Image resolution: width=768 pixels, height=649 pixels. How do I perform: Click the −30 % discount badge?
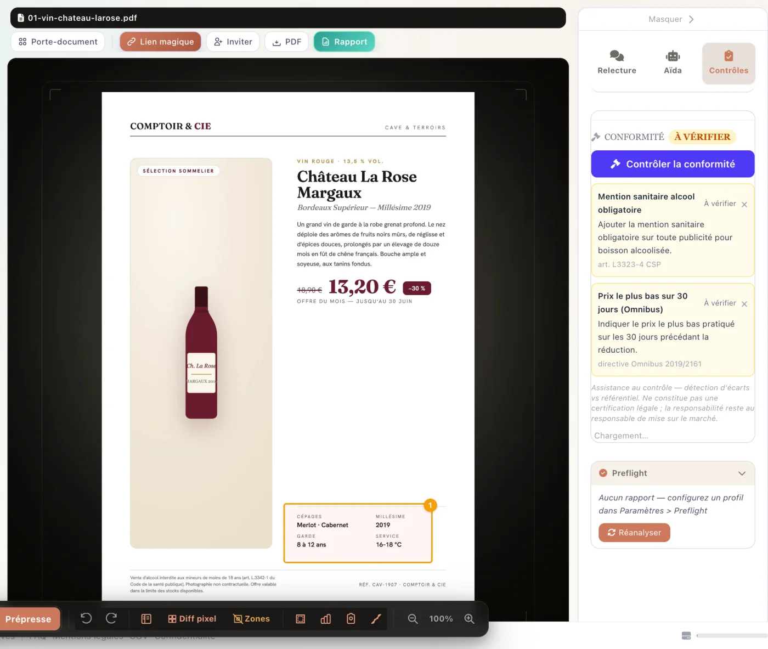tap(417, 289)
